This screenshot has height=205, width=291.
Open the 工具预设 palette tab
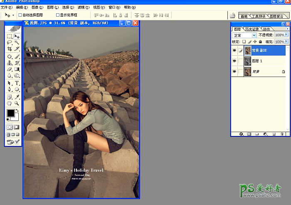[x=258, y=16]
